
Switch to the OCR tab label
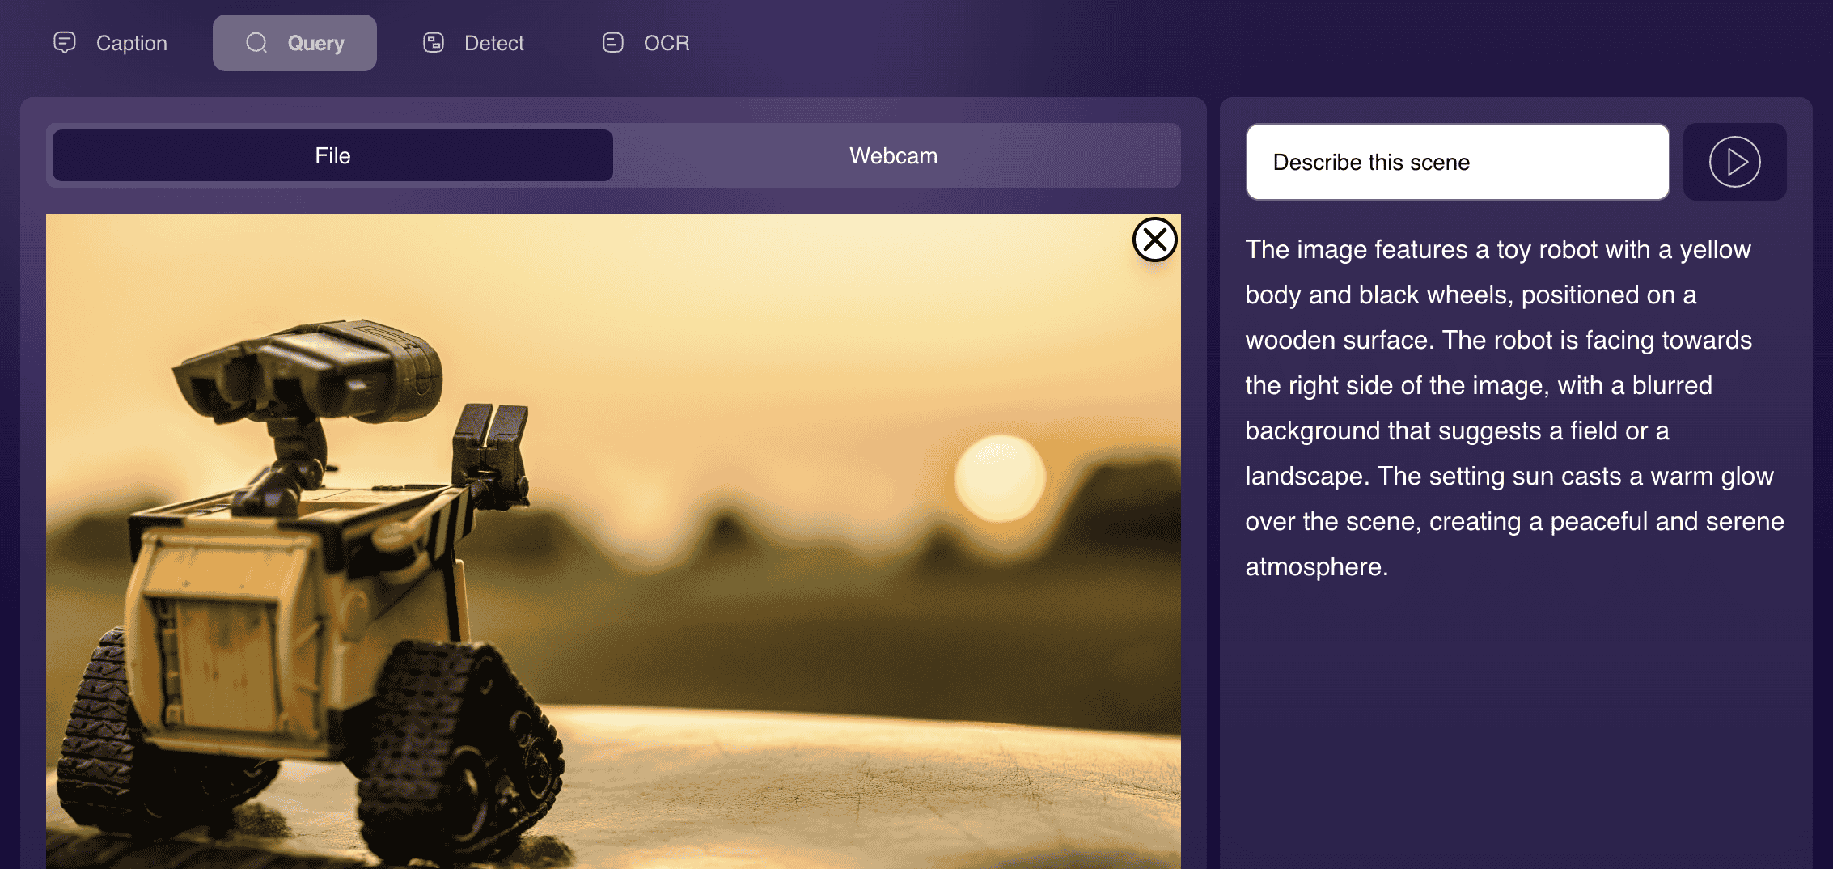point(667,43)
